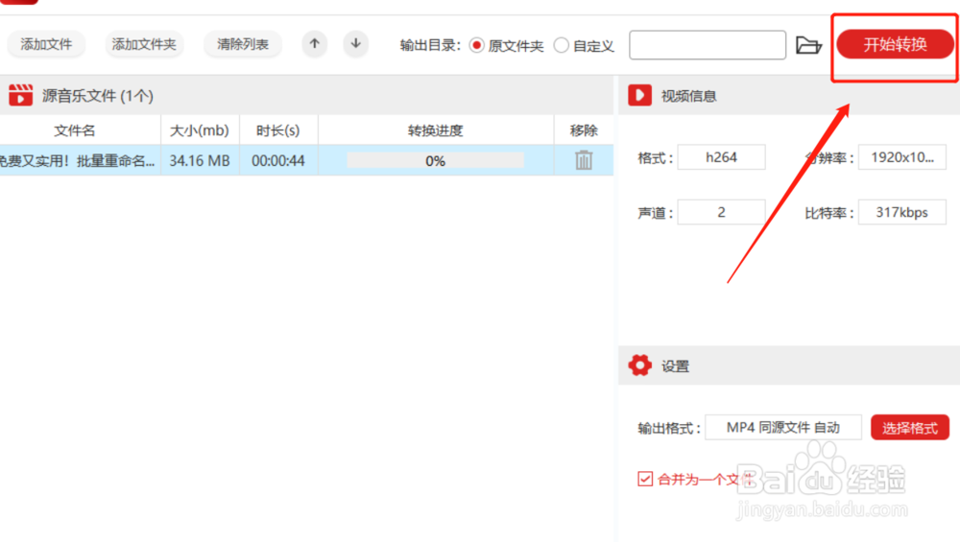This screenshot has width=960, height=542.
Task: Select the file row starting 免费又实用
Action: coord(306,160)
